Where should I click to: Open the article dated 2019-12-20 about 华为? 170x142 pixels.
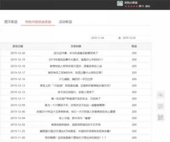76,53
